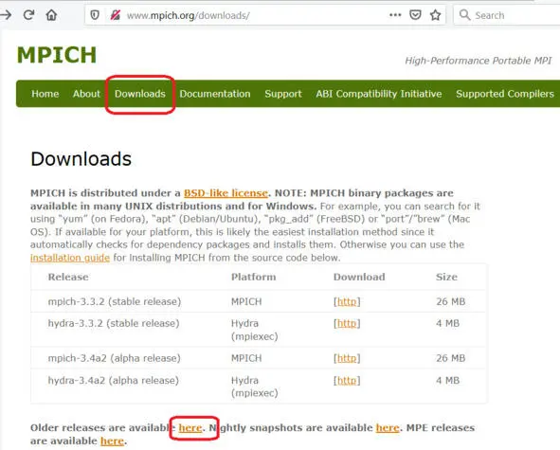The width and height of the screenshot is (560, 450).
Task: Open nightly snapshots 'here' link
Action: click(388, 427)
